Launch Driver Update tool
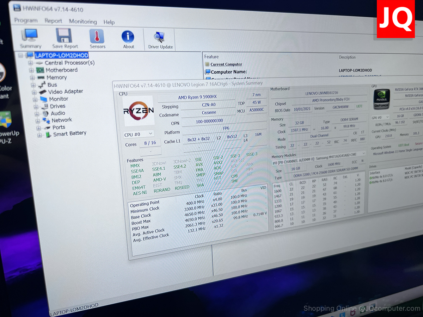423x317 pixels. coord(159,38)
